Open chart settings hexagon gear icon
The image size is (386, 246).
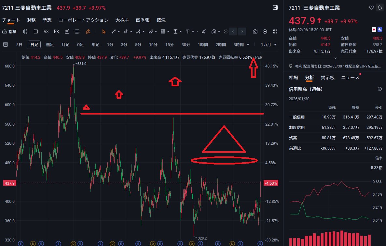coord(265,32)
